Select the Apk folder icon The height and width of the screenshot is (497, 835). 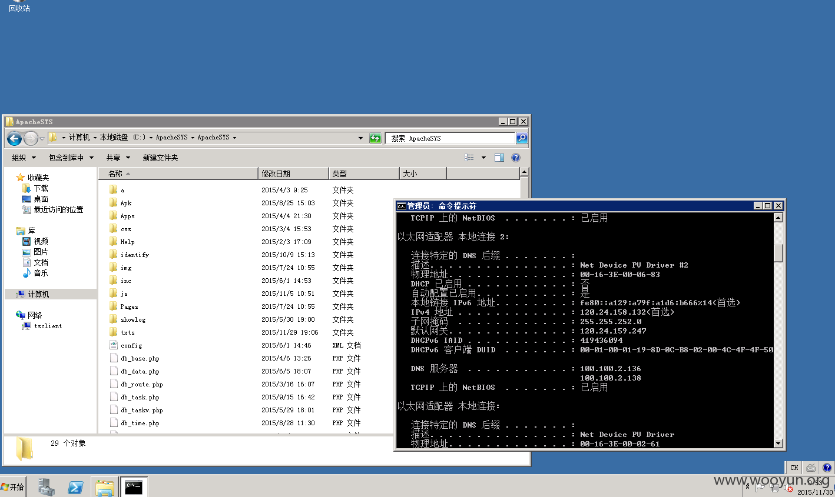point(113,202)
